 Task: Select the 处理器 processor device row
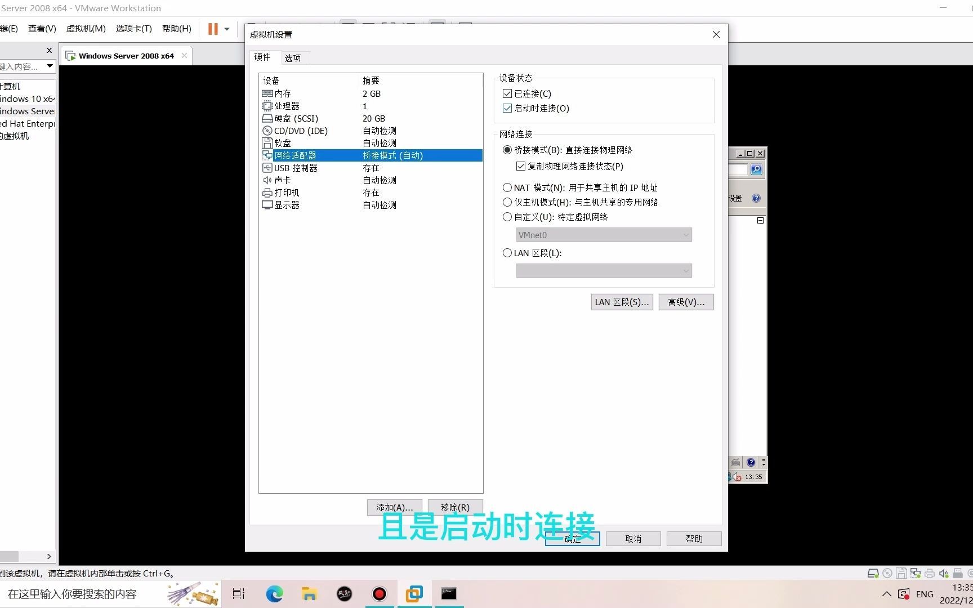(371, 106)
